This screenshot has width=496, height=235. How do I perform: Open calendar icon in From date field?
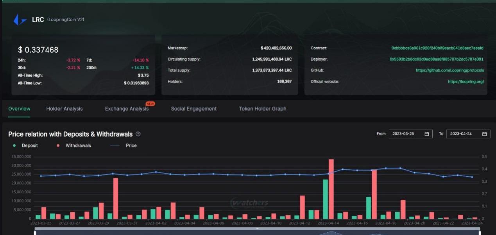point(427,134)
